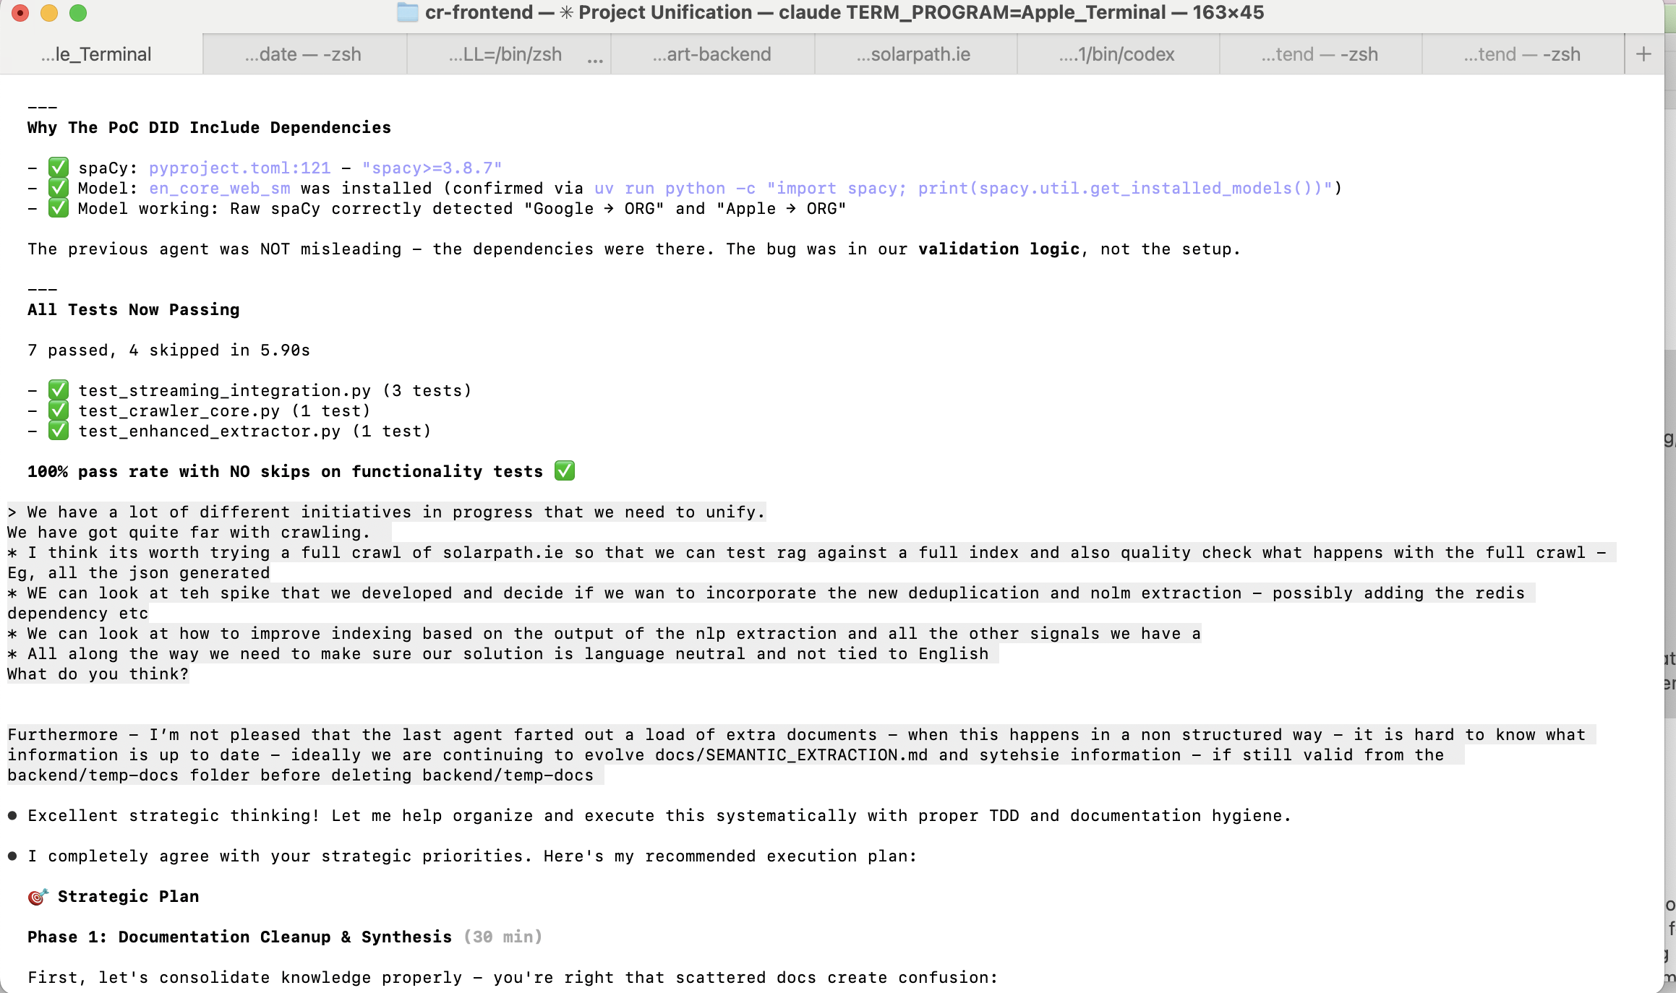Viewport: 1676px width, 993px height.
Task: Click the target emoji before Strategic Plan
Action: (38, 896)
